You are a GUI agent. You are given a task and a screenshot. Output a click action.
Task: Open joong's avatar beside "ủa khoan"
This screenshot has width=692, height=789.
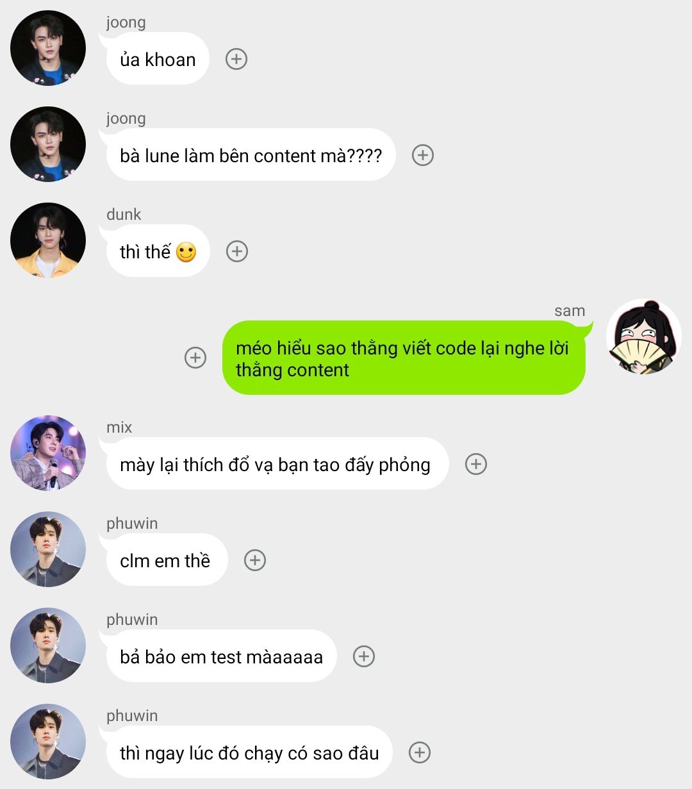[x=48, y=48]
